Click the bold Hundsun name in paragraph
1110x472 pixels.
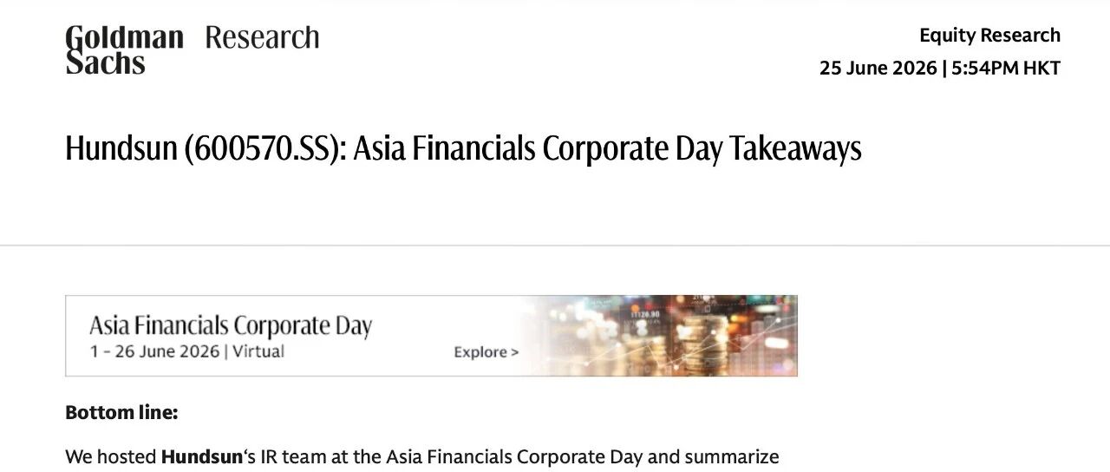tap(202, 456)
